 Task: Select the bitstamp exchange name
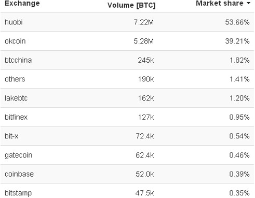coord(18,193)
